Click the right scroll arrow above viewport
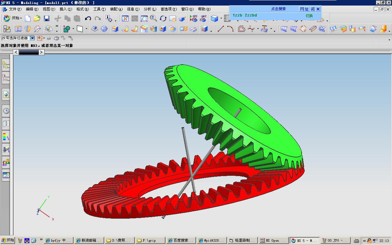392x245 pixels. (42, 52)
